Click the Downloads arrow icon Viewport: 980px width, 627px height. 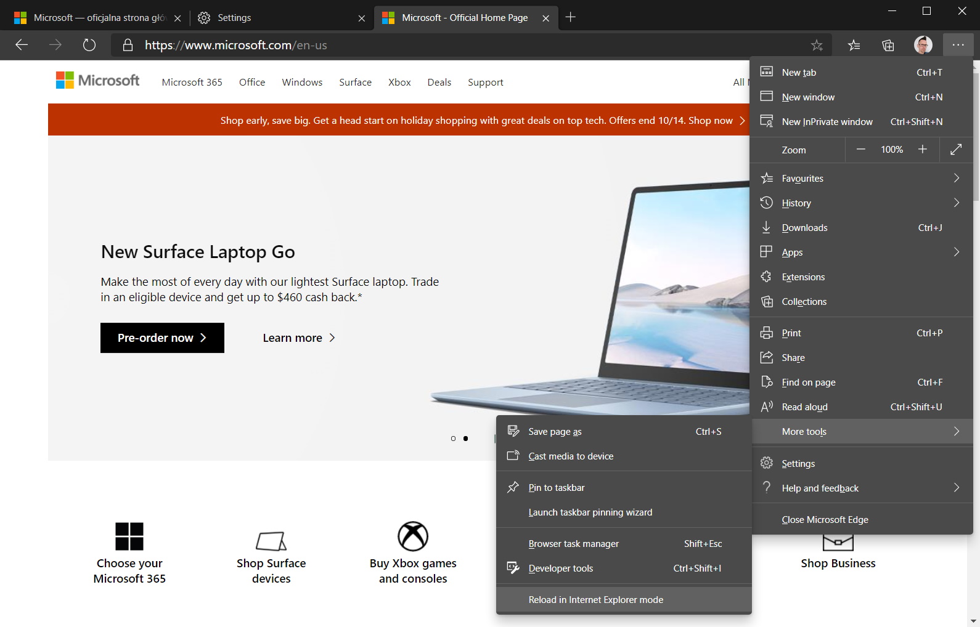coord(767,228)
